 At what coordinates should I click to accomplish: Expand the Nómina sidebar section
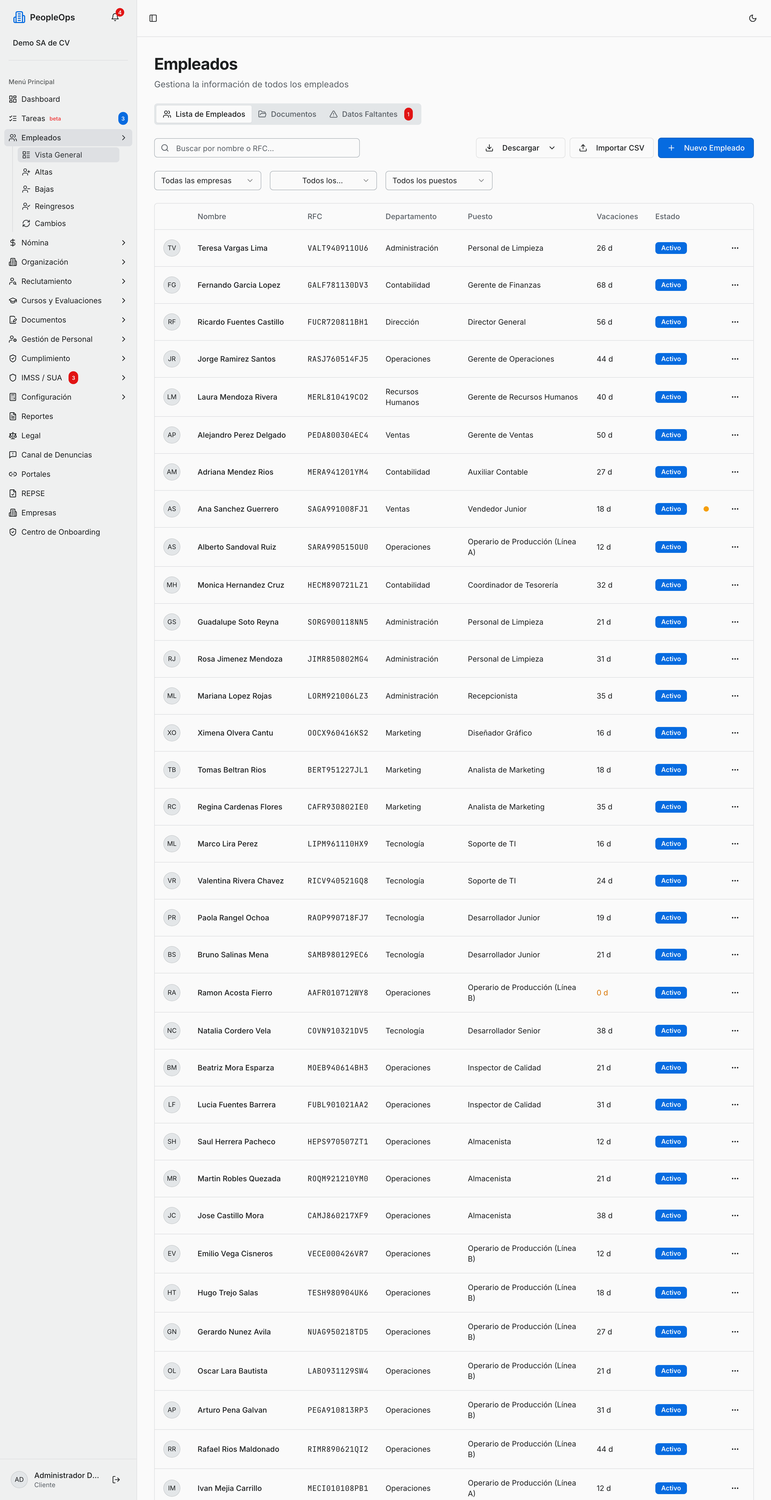tap(68, 243)
